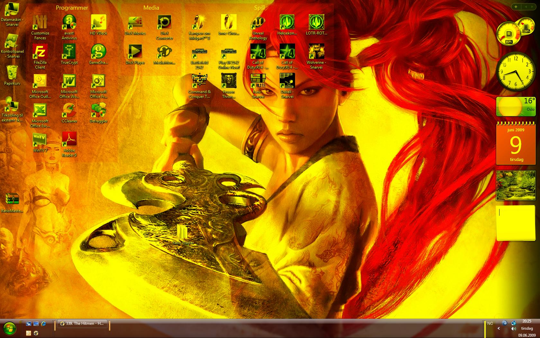The width and height of the screenshot is (540, 338).
Task: Launch CCleaner
Action: coord(69,113)
